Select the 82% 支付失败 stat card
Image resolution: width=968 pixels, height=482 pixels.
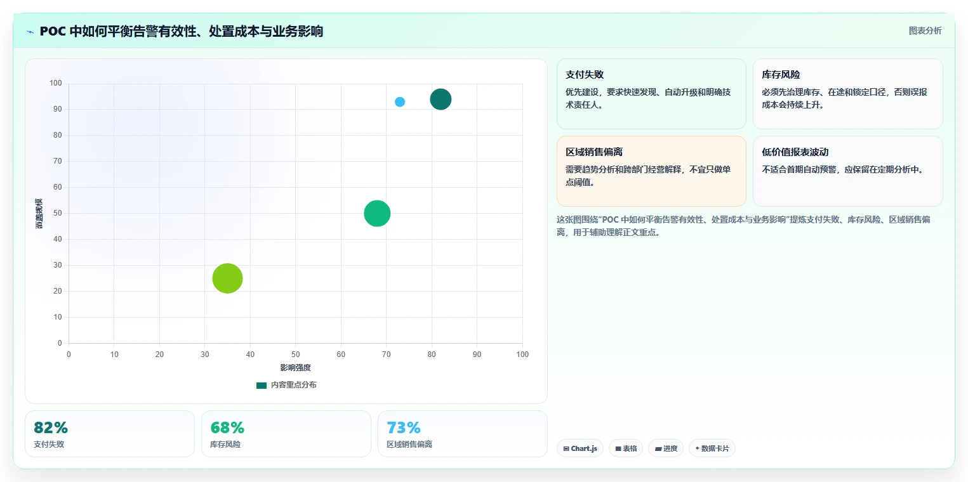point(110,434)
